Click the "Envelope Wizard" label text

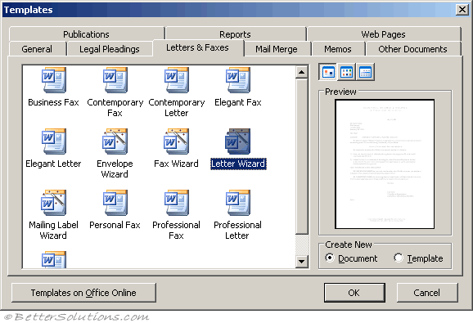click(x=115, y=168)
